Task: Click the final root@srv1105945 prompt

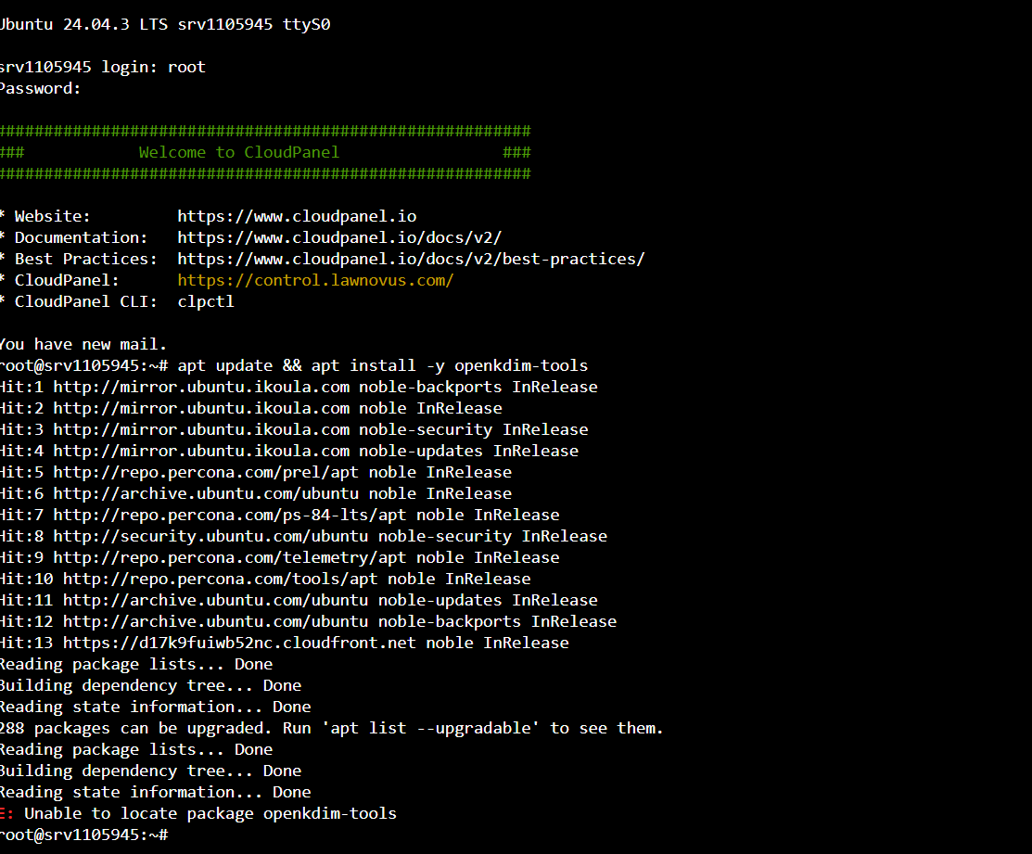Action: click(x=83, y=835)
